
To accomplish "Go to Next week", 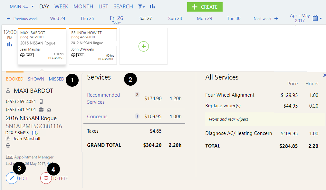I will [266, 19].
